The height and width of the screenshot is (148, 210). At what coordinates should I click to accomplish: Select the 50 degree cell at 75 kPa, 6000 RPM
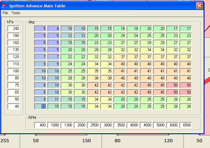(x=173, y=85)
